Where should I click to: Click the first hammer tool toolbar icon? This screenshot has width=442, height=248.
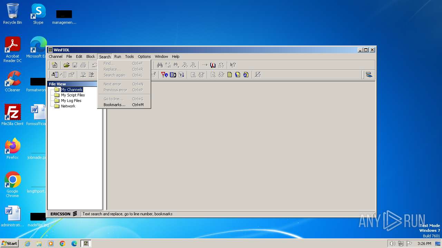(185, 65)
